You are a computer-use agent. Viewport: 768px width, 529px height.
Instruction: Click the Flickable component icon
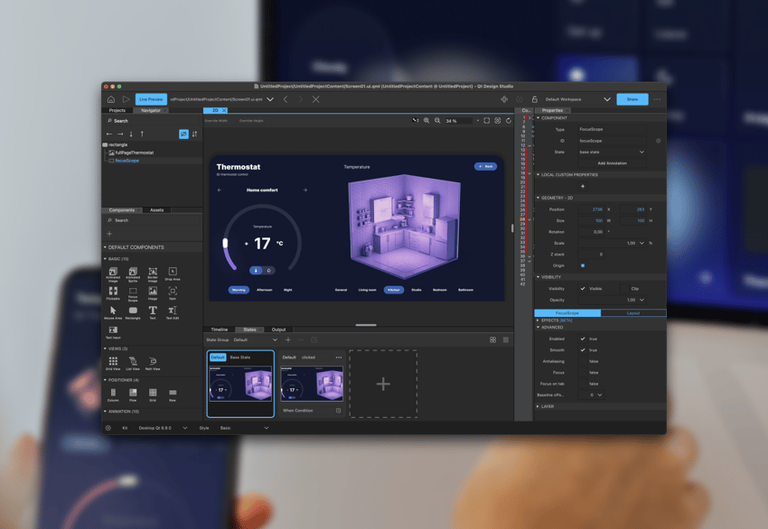[112, 292]
